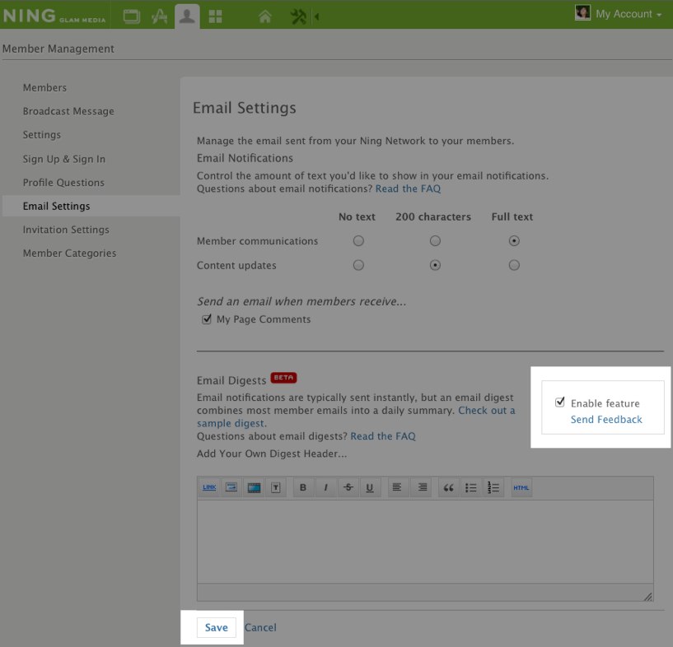
Task: Insert a numbered list in editor
Action: (x=493, y=487)
